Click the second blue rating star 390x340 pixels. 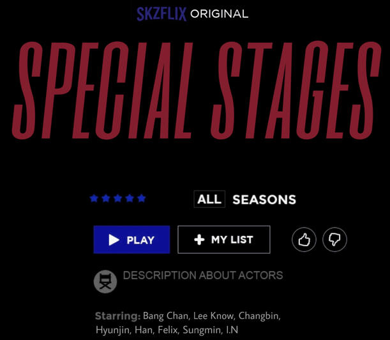pos(106,198)
